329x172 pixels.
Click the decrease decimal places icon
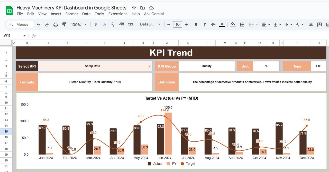tap(113, 24)
